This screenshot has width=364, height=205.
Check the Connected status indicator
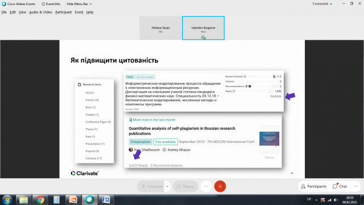(x=322, y=4)
